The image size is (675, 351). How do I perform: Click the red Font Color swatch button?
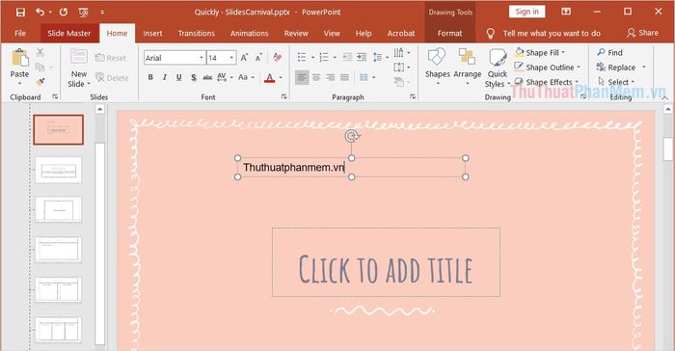tap(269, 78)
